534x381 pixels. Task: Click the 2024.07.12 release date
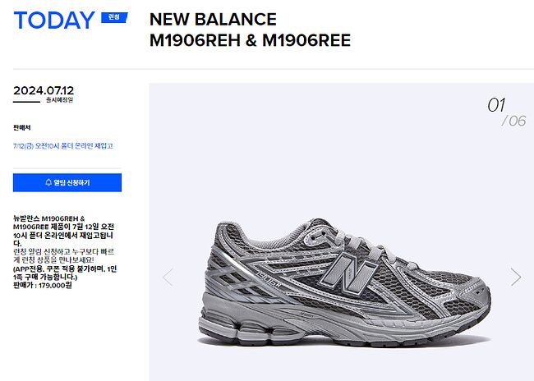(44, 90)
